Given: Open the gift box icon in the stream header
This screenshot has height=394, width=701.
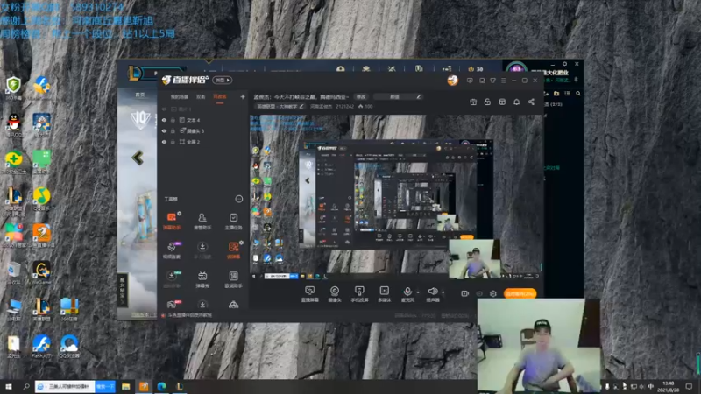Looking at the screenshot, I should (x=473, y=102).
